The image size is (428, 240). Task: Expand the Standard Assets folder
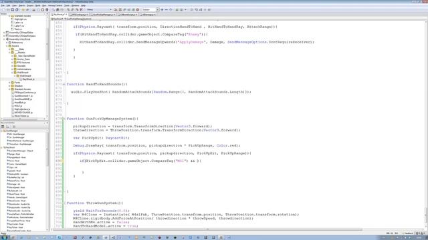tap(9, 89)
